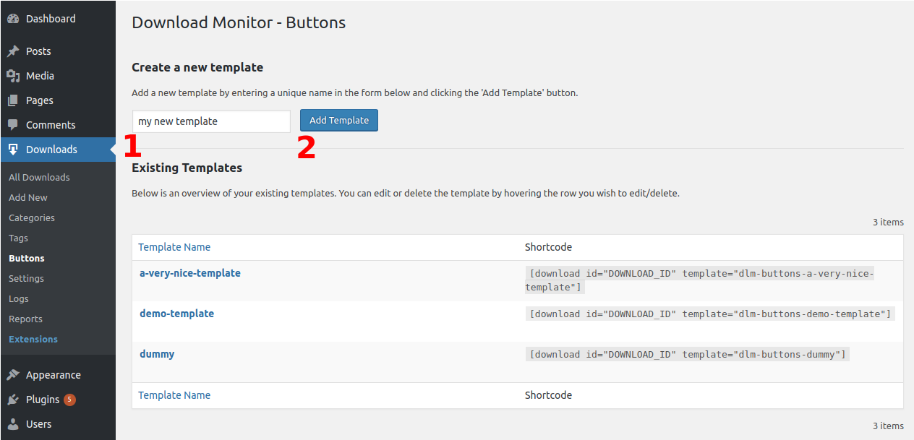Viewport: 914px width, 440px height.
Task: Click the 'Download Monitor - Buttons' title
Action: [x=239, y=22]
